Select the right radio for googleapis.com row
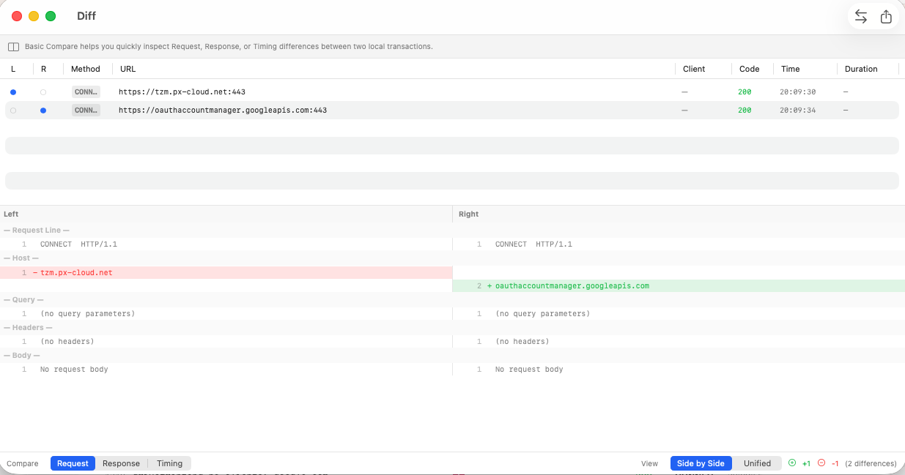The height and width of the screenshot is (475, 905). [x=43, y=110]
